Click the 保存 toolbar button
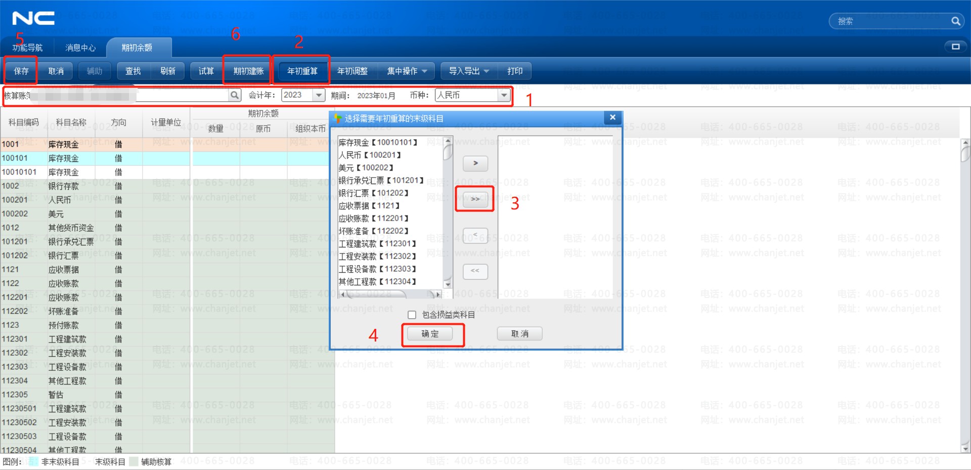Viewport: 971px width, 470px height. (x=21, y=71)
